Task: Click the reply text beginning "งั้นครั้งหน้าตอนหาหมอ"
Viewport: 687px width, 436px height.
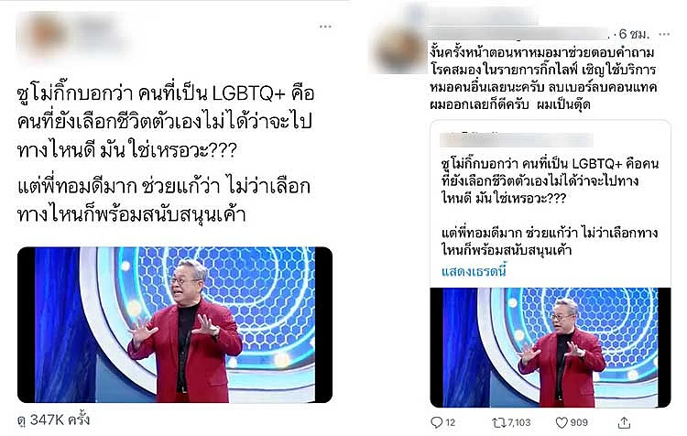Action: pos(543,79)
